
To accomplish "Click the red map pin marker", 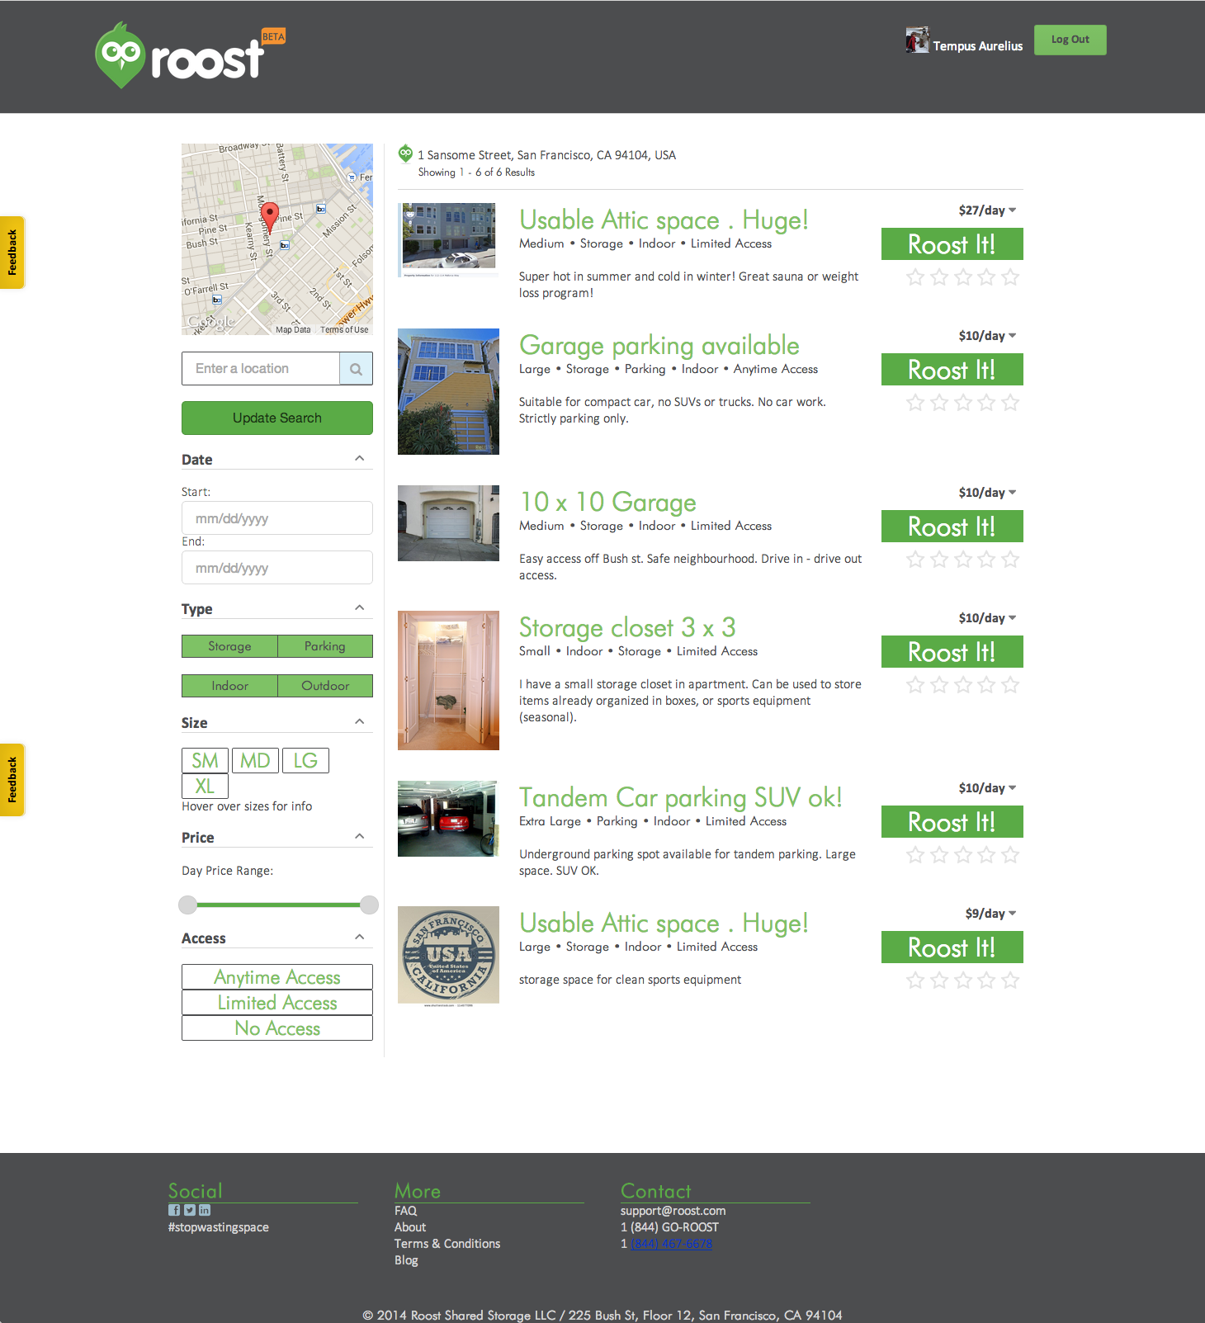I will 269,216.
